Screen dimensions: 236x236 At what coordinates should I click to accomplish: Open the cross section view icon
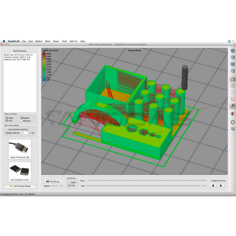pyautogui.click(x=233, y=114)
